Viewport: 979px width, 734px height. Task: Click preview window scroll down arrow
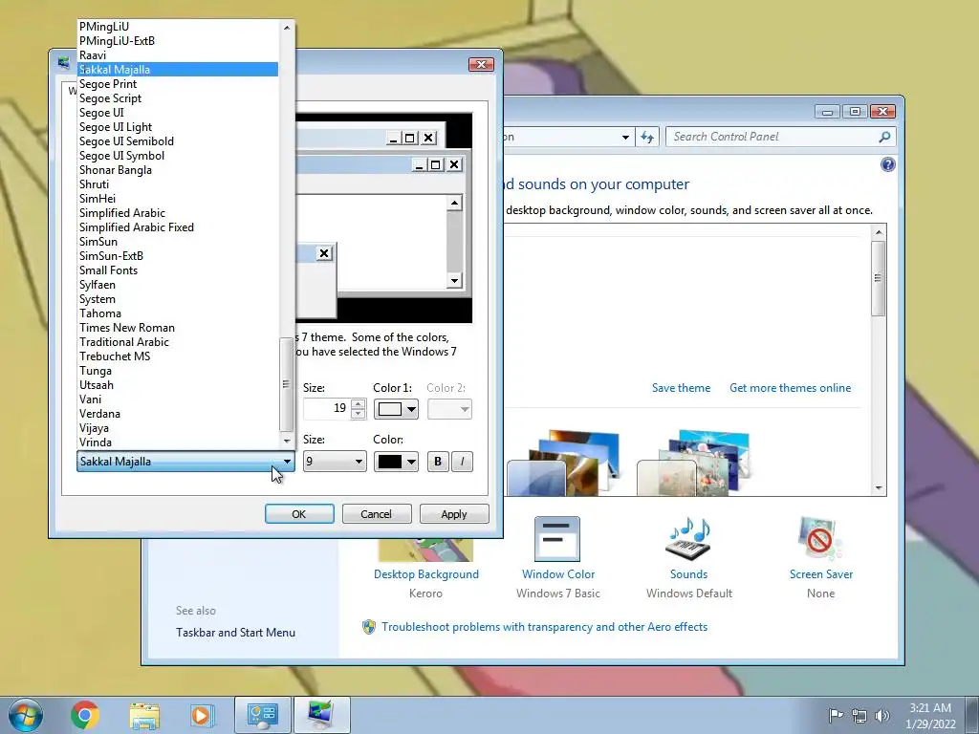[x=454, y=281]
